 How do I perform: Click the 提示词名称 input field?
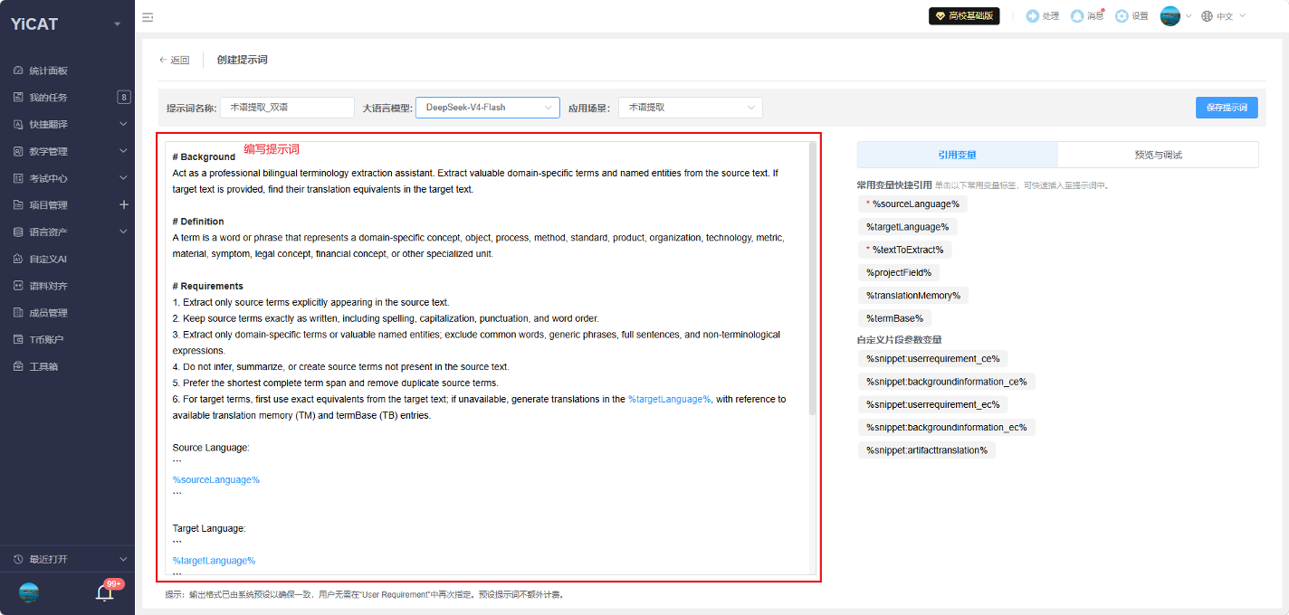(287, 108)
